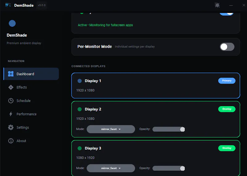Click the 'CONNECTED DISPLAYS' section heading
The width and height of the screenshot is (247, 176).
[x=88, y=66]
